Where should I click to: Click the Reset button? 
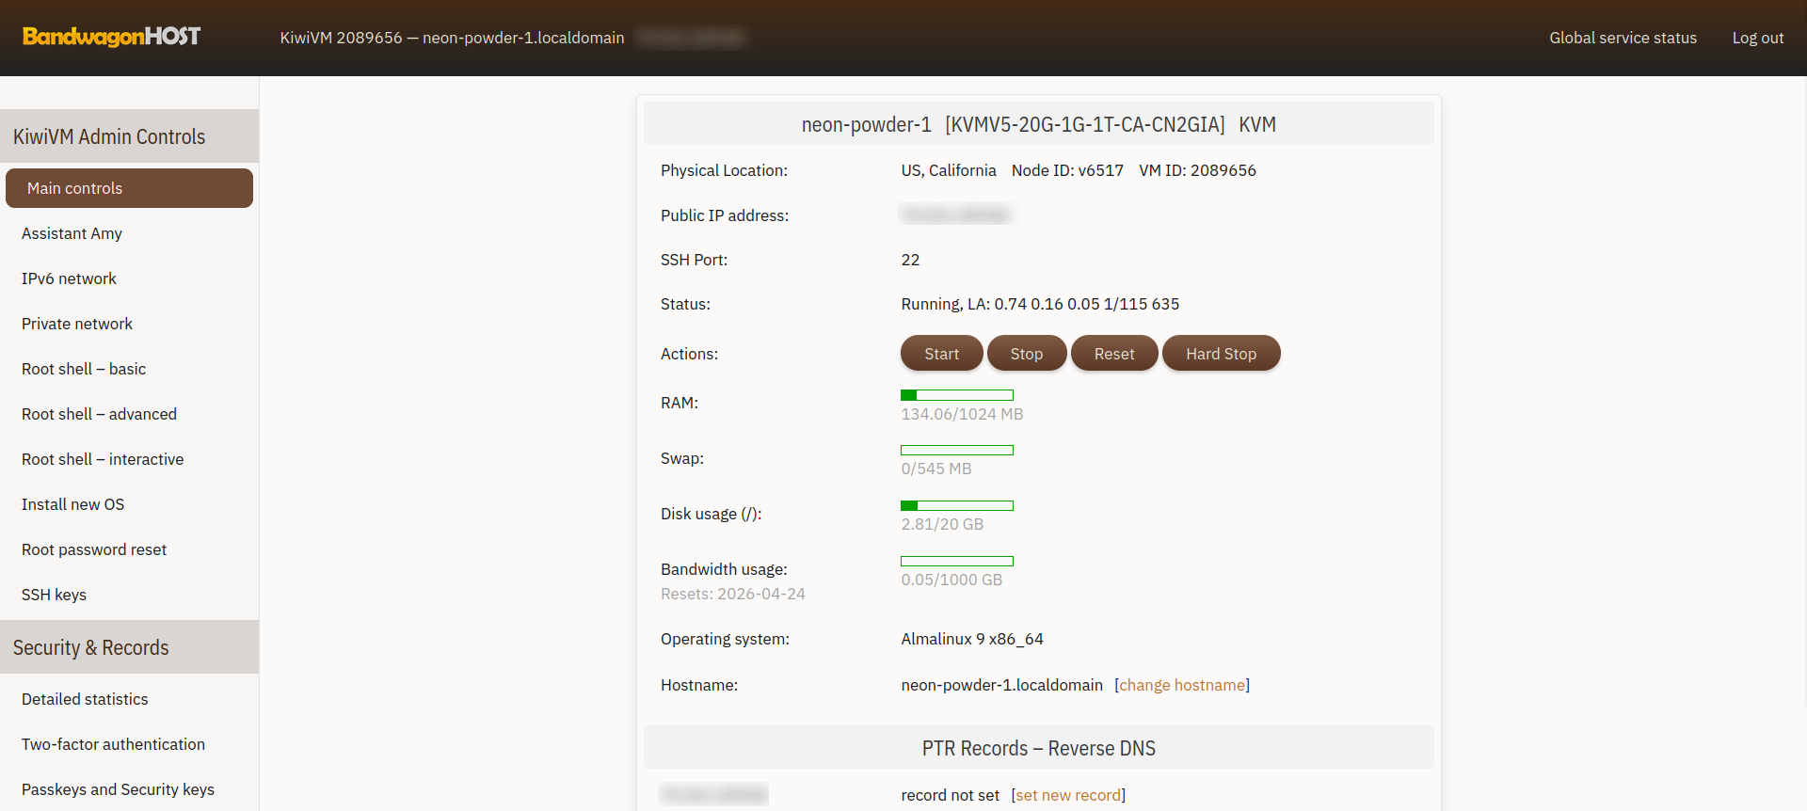click(1113, 354)
